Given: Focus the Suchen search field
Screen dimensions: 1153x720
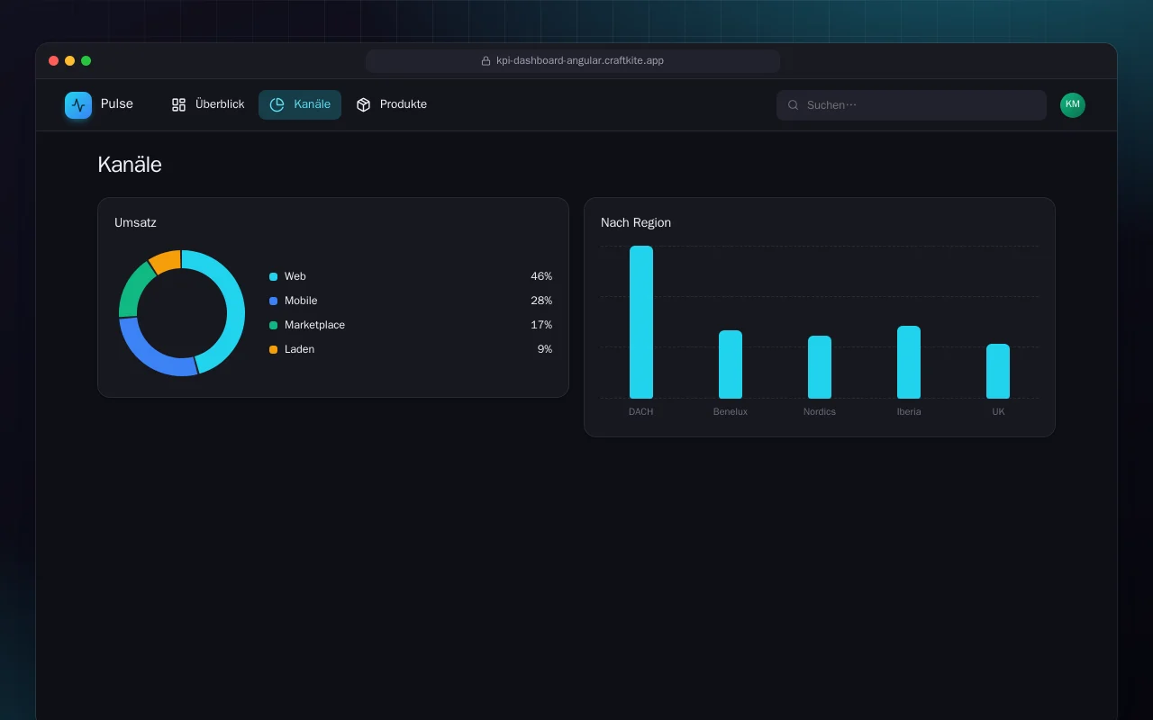Looking at the screenshot, I should 912,105.
